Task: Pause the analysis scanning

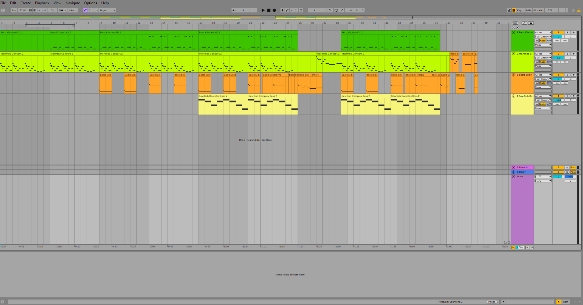Action: coord(492,302)
